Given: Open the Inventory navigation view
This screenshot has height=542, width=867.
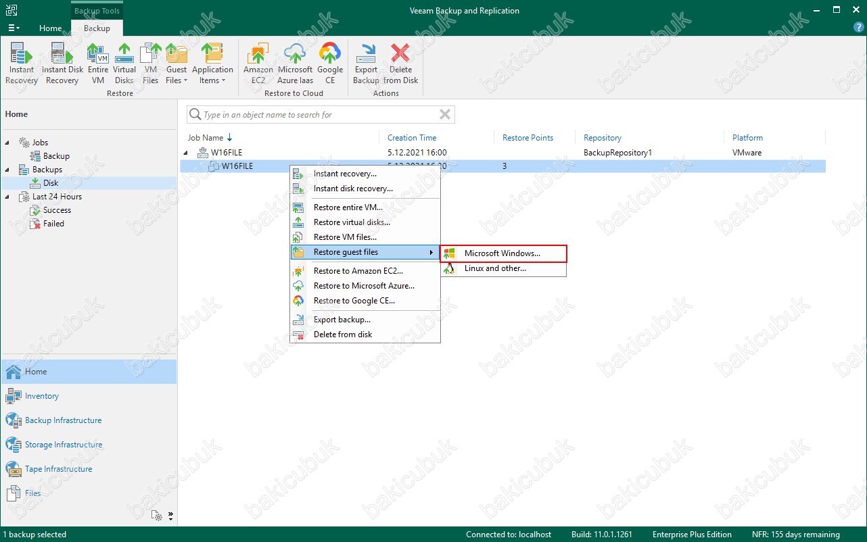Looking at the screenshot, I should pyautogui.click(x=89, y=396).
